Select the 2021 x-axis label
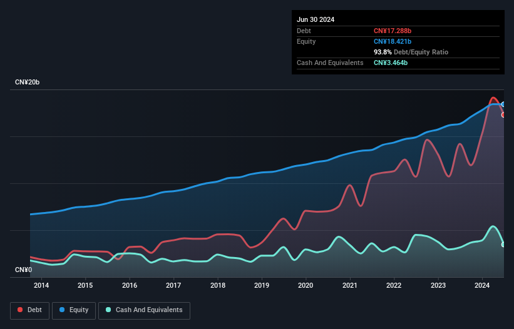This screenshot has width=514, height=329. (x=350, y=285)
